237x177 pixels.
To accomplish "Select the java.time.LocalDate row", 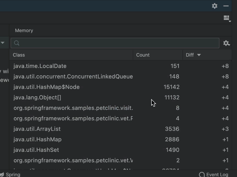I will [40, 66].
